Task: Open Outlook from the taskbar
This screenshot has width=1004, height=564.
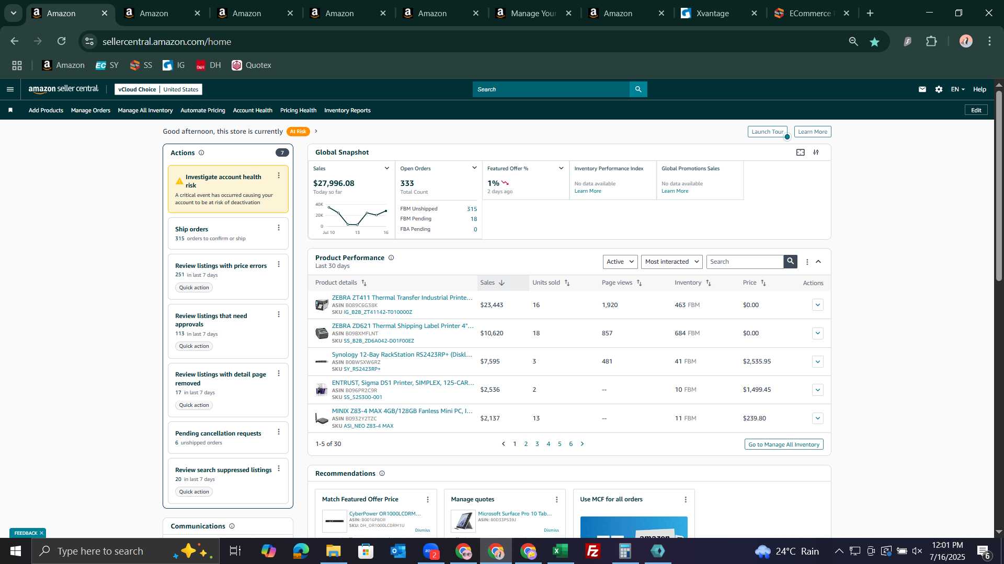Action: pyautogui.click(x=398, y=551)
